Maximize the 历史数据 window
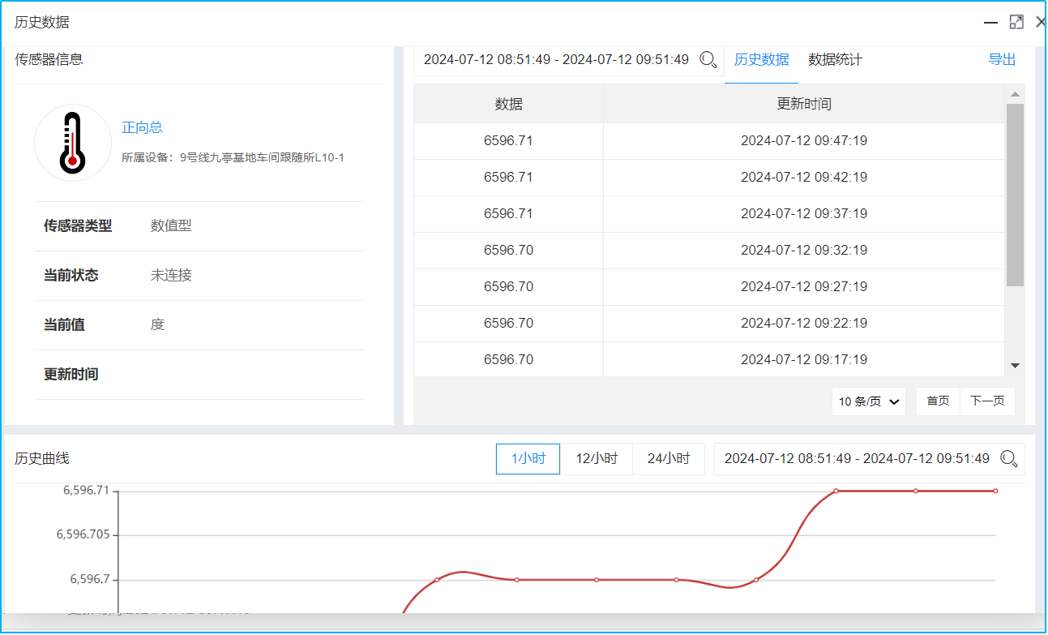Image resolution: width=1048 pixels, height=635 pixels. coord(1016,23)
